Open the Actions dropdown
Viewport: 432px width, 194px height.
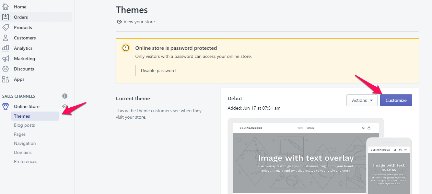click(x=362, y=100)
